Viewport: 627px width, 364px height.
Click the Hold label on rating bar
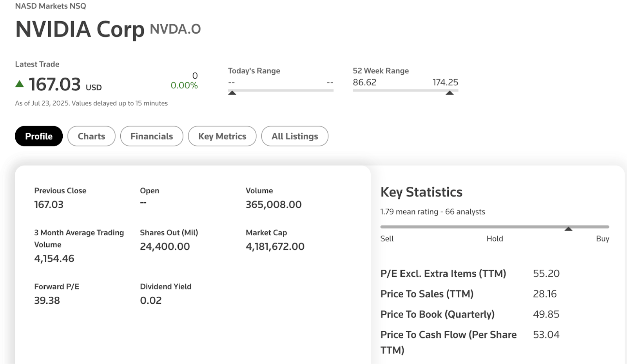tap(495, 238)
